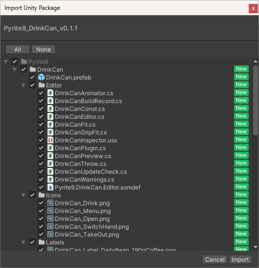Collapse the Icons folder
The height and width of the screenshot is (268, 259).
pos(24,195)
